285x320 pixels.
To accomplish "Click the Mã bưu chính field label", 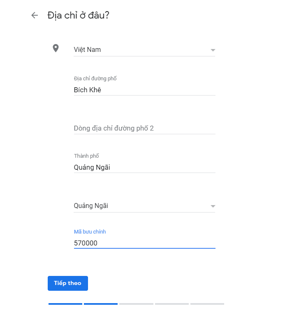I will coord(90,232).
